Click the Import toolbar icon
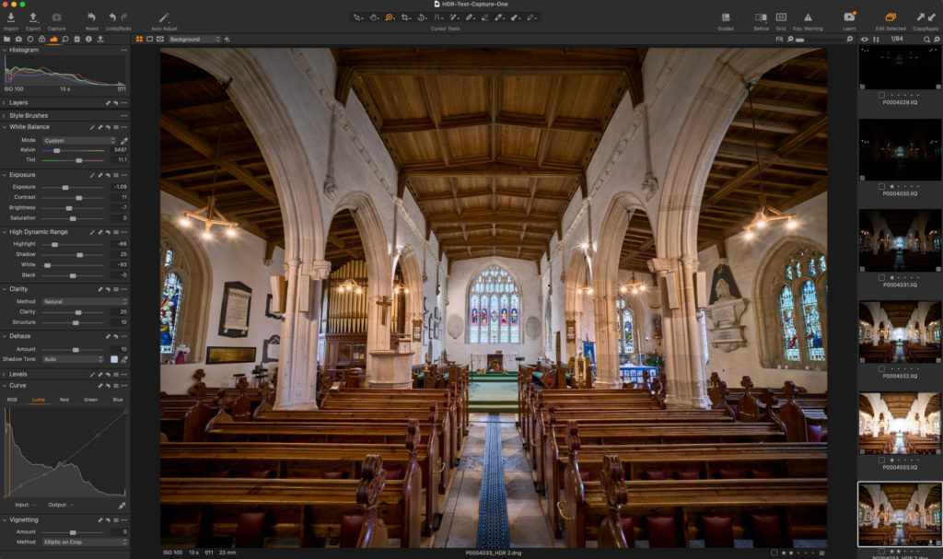Image resolution: width=943 pixels, height=559 pixels. [x=11, y=18]
